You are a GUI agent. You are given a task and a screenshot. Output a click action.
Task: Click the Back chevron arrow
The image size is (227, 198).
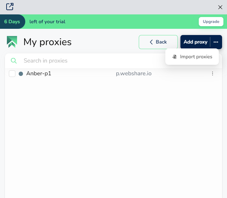click(x=151, y=42)
